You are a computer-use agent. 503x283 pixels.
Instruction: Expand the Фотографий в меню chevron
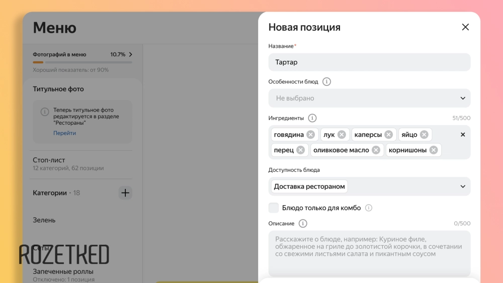click(x=131, y=54)
